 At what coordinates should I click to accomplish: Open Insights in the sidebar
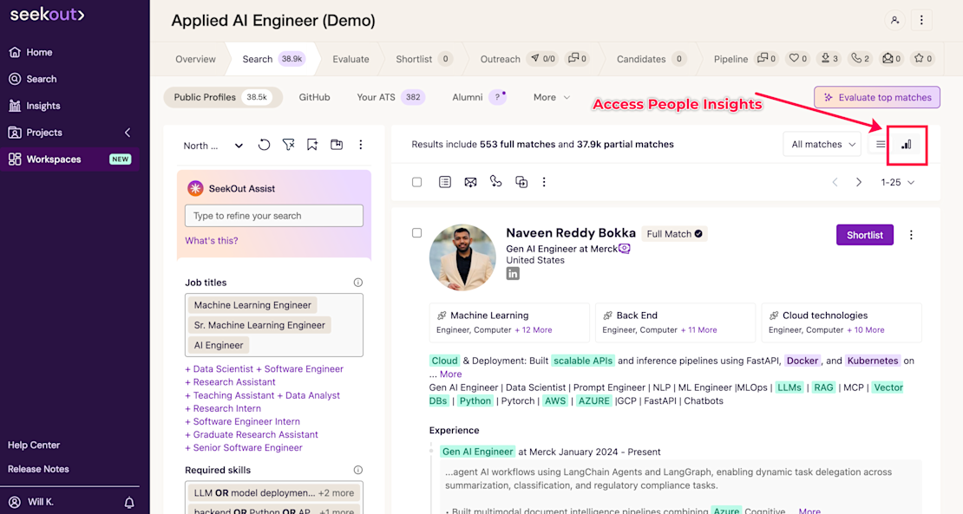click(x=35, y=106)
